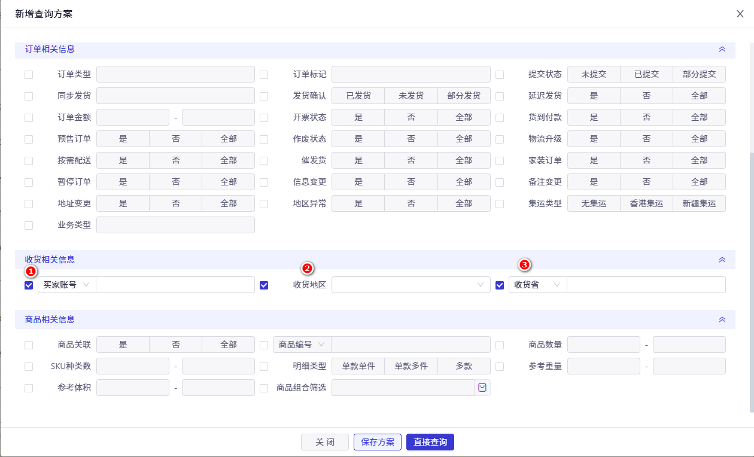Select 已发货 for 发货确认

[x=358, y=96]
